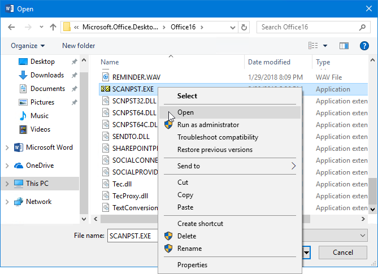
Task: Choose Properties in context menu
Action: (230, 265)
